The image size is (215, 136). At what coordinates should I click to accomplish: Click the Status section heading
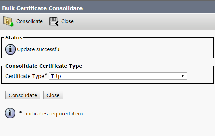click(14, 38)
